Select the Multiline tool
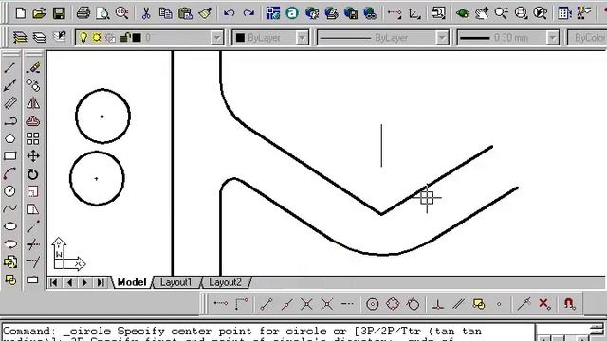 tap(10, 103)
